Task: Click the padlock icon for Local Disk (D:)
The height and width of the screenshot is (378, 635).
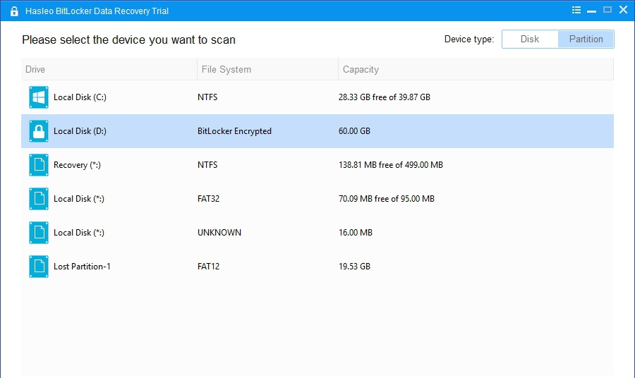Action: 39,131
